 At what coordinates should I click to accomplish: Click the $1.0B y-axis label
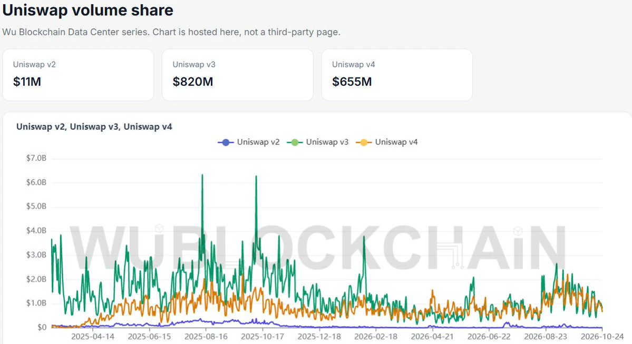click(x=36, y=303)
